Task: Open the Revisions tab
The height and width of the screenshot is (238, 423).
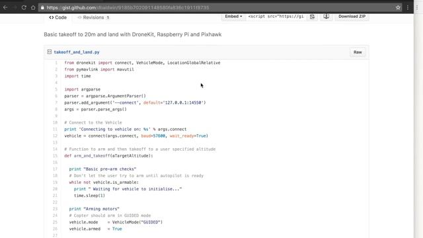Action: click(x=93, y=17)
